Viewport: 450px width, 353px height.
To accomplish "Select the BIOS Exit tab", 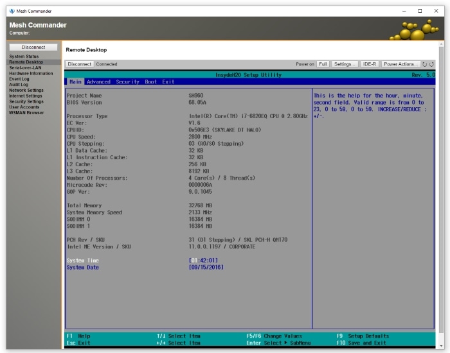I will [168, 82].
